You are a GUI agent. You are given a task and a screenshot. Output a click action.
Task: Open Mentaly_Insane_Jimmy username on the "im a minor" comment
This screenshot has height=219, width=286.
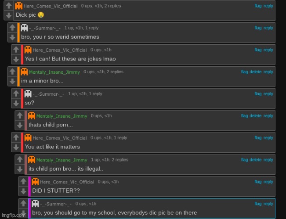point(54,72)
